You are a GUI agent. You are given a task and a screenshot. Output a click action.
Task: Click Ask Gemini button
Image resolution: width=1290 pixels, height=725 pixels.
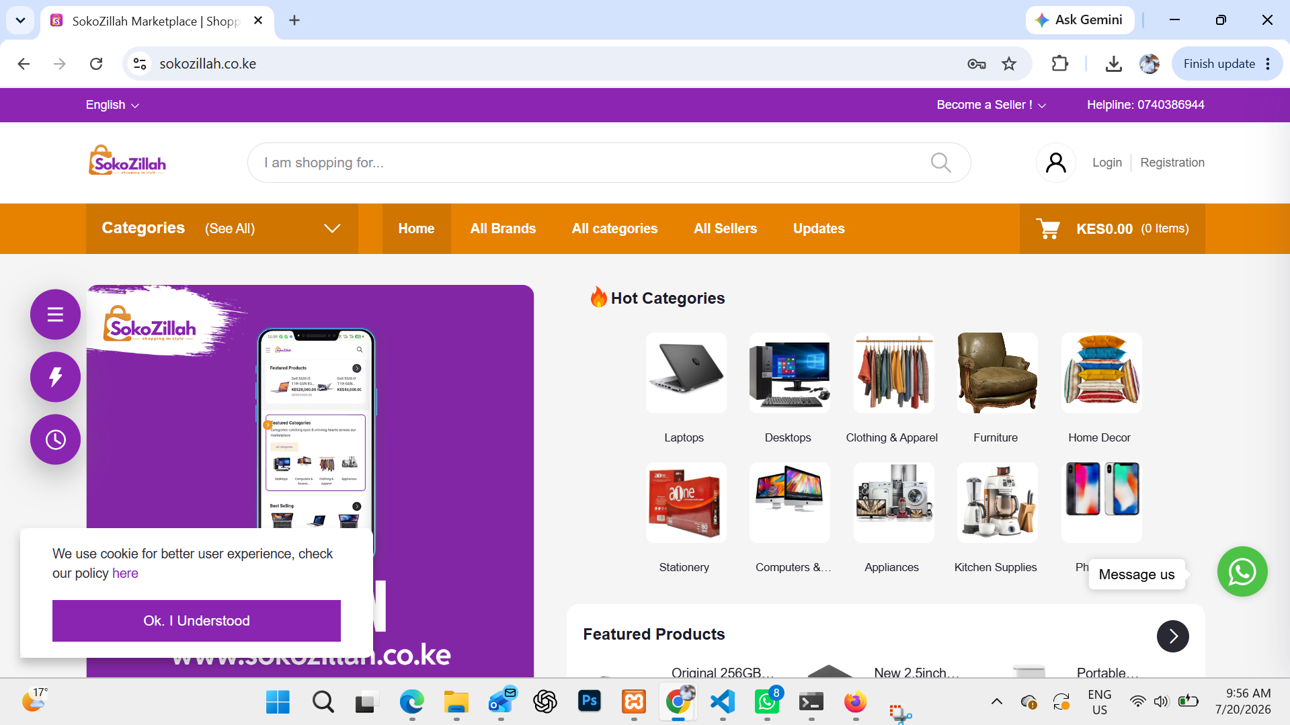tap(1080, 20)
